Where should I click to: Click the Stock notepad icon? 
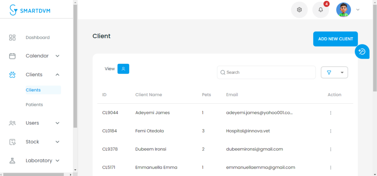[12, 142]
